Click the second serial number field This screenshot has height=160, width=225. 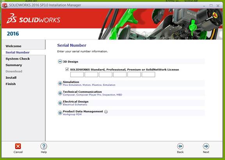(x=91, y=75)
